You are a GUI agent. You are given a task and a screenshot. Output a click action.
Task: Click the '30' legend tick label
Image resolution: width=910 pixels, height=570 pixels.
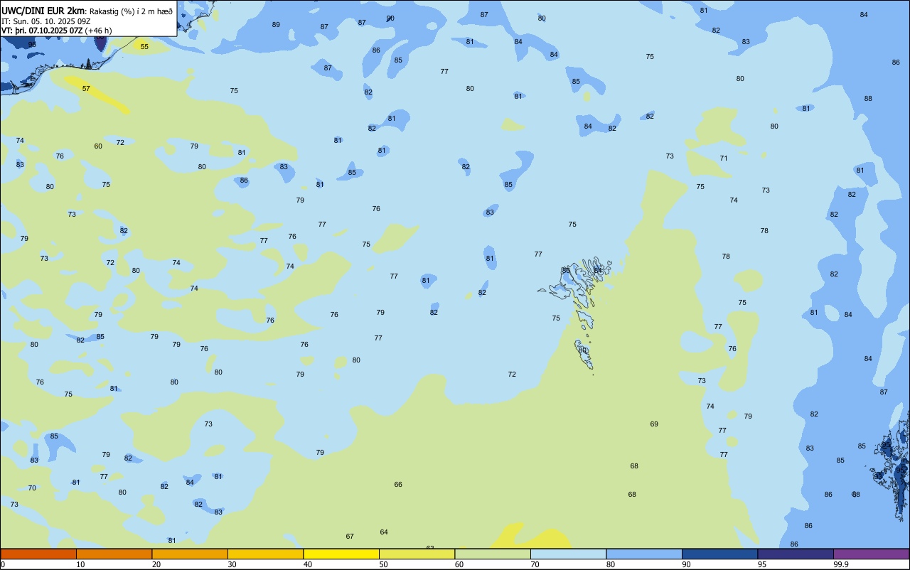232,564
